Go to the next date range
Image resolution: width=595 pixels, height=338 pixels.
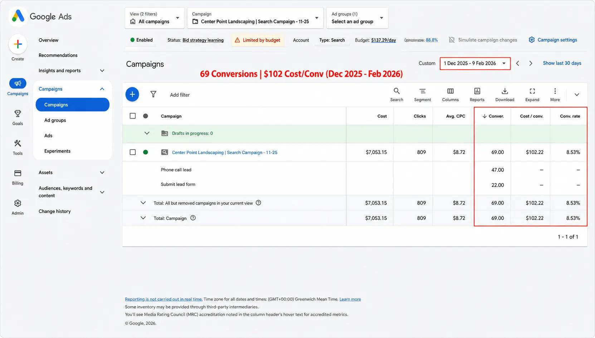pyautogui.click(x=531, y=63)
